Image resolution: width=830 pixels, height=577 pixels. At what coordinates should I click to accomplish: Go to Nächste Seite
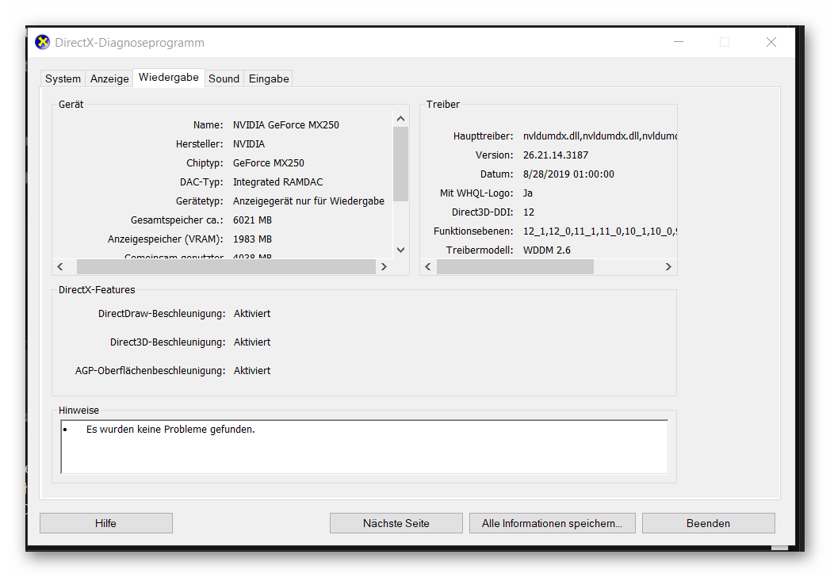396,523
